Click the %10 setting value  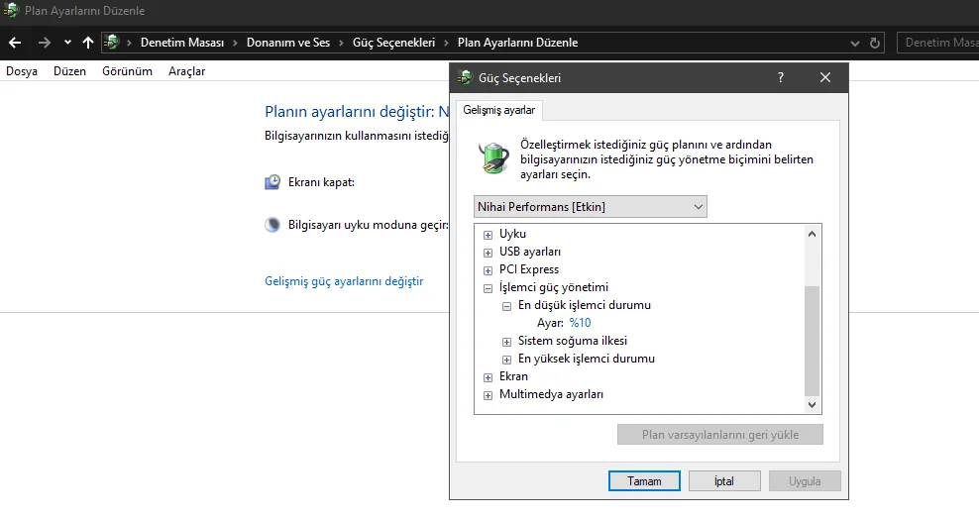click(580, 323)
